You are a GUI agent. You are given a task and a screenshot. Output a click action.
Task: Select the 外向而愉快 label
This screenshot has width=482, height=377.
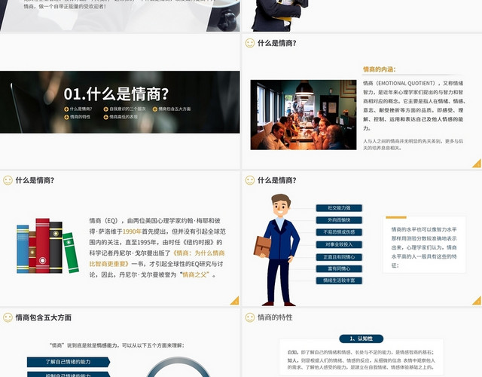(339, 220)
